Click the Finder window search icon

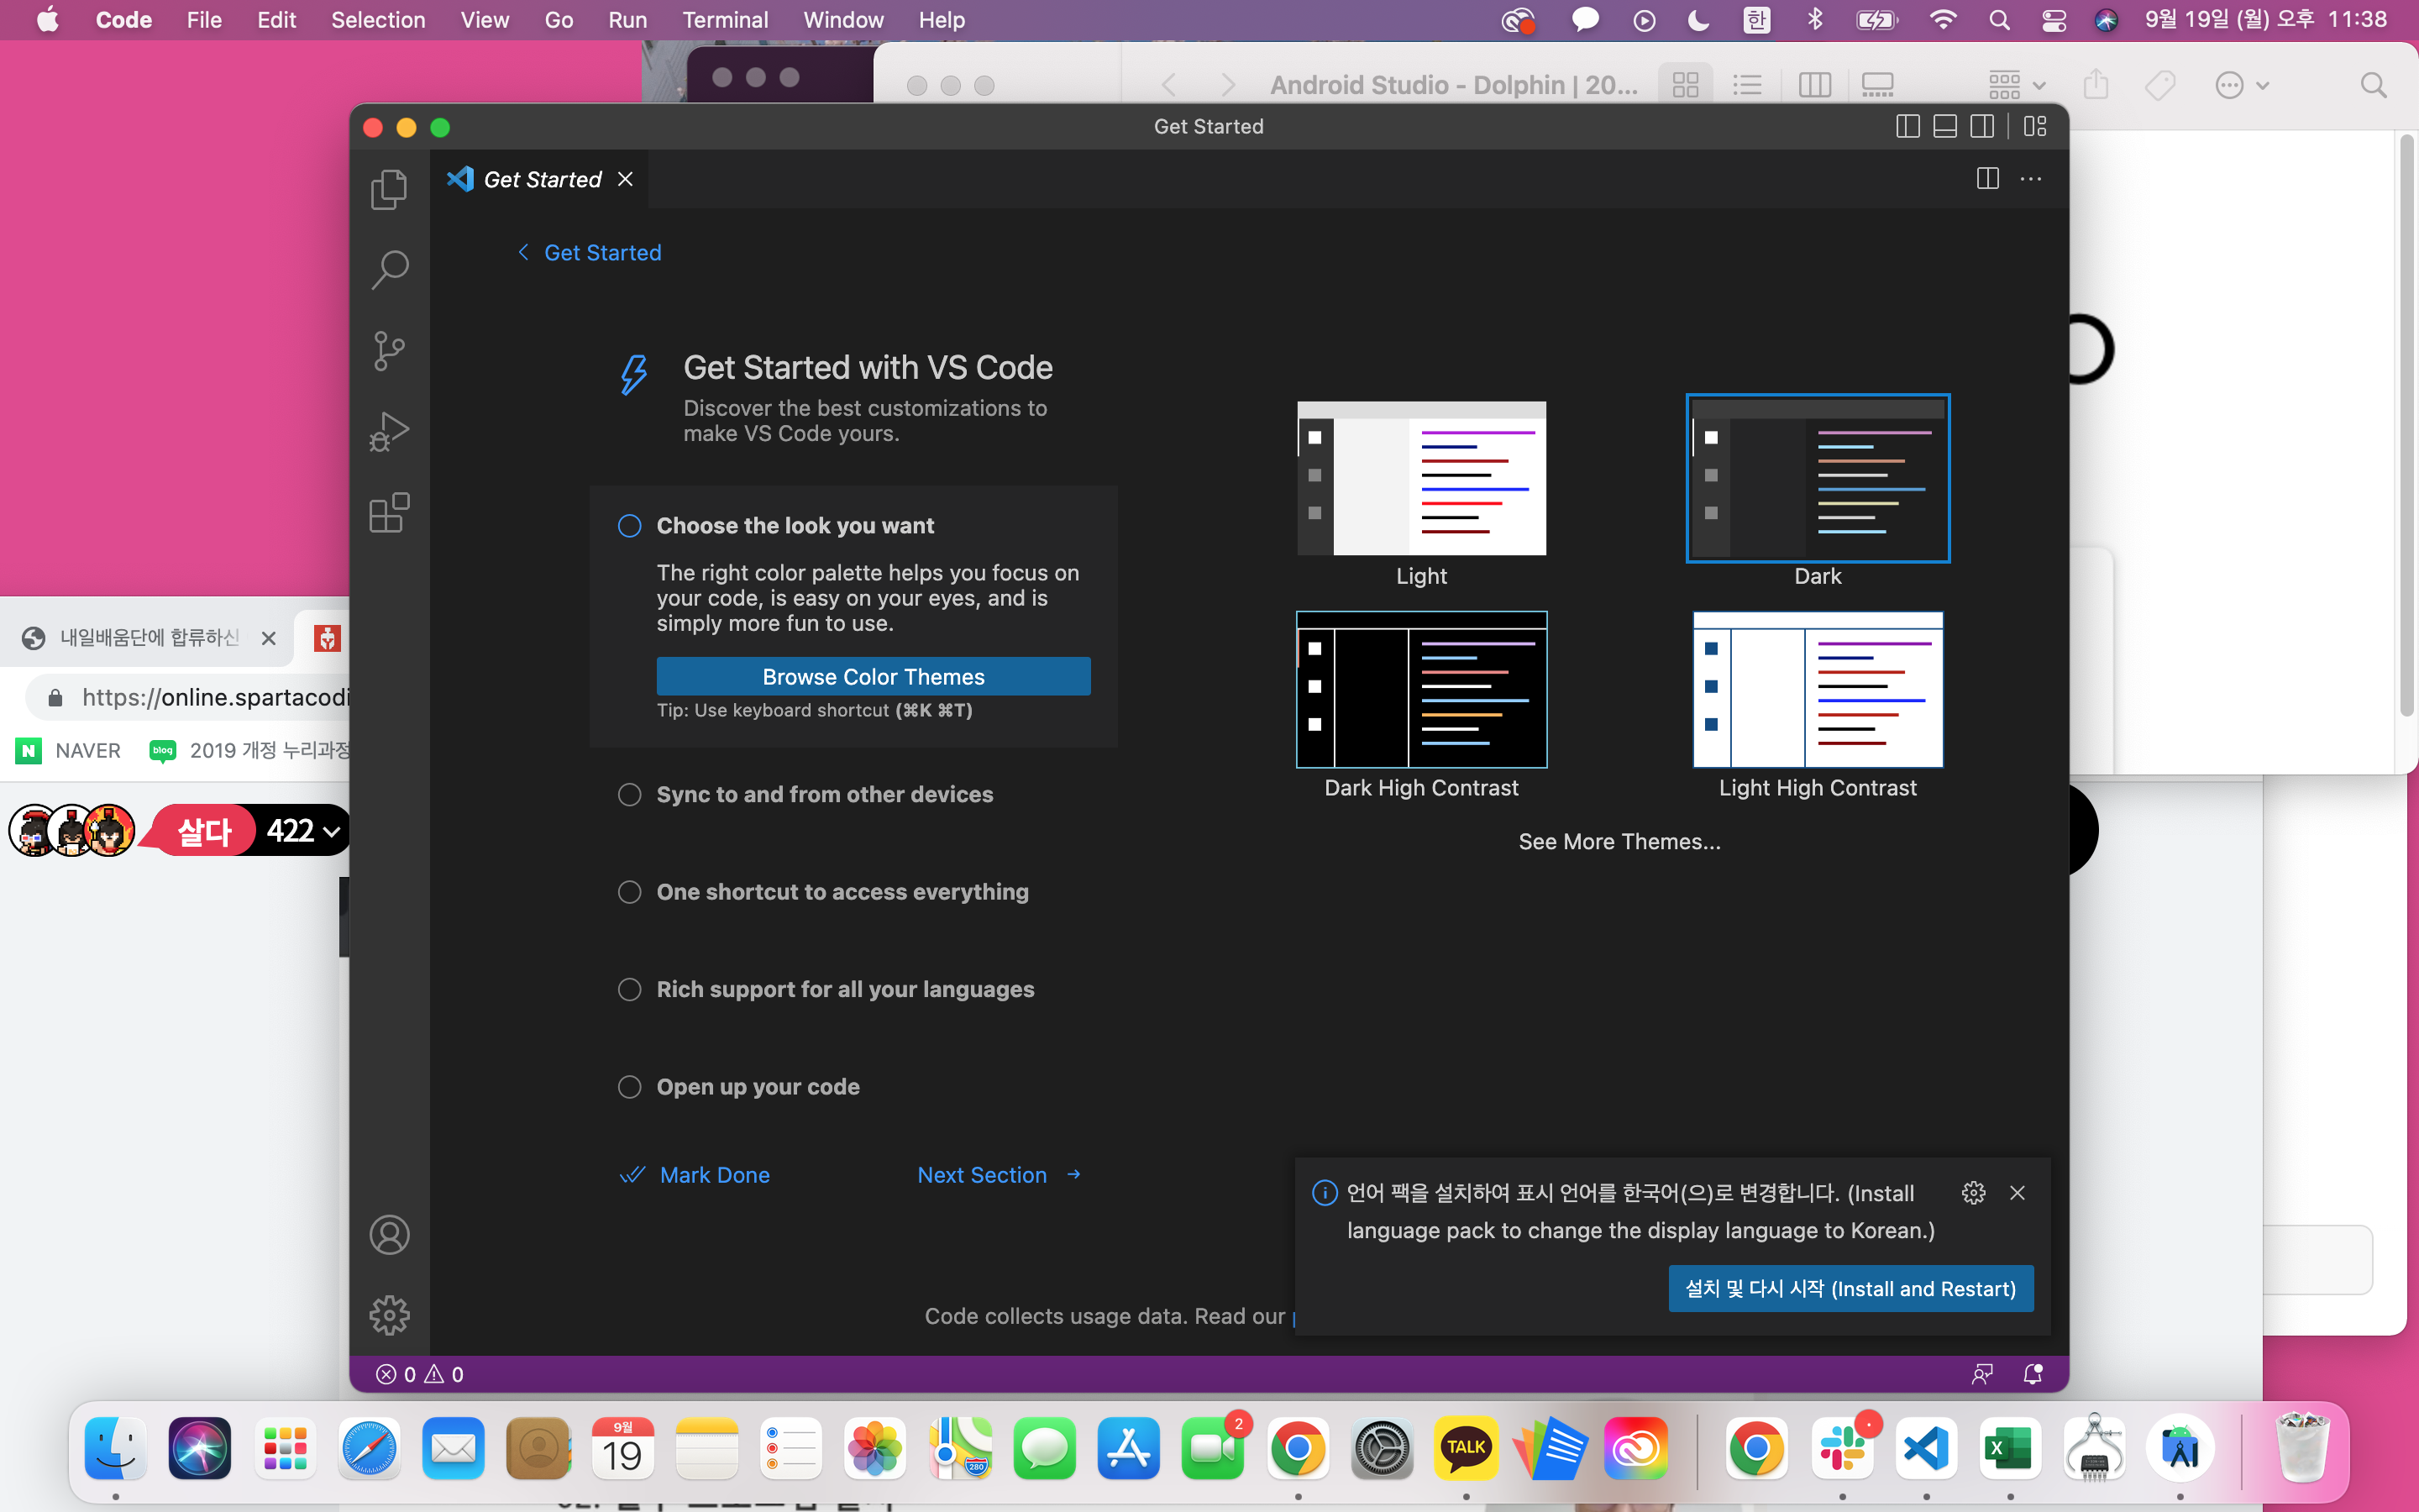2373,85
